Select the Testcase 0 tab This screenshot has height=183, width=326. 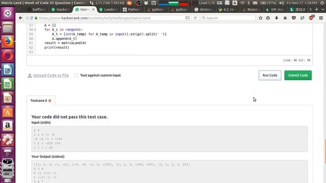click(41, 101)
